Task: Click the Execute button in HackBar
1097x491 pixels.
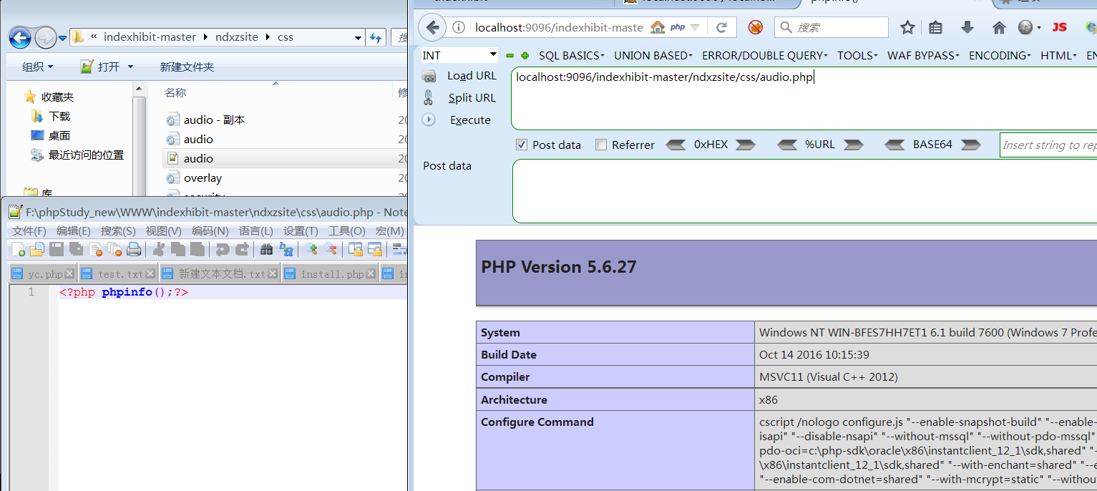Action: tap(470, 120)
